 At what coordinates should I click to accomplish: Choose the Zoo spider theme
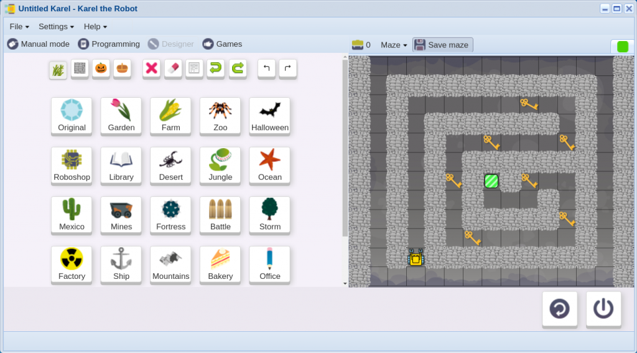[220, 116]
